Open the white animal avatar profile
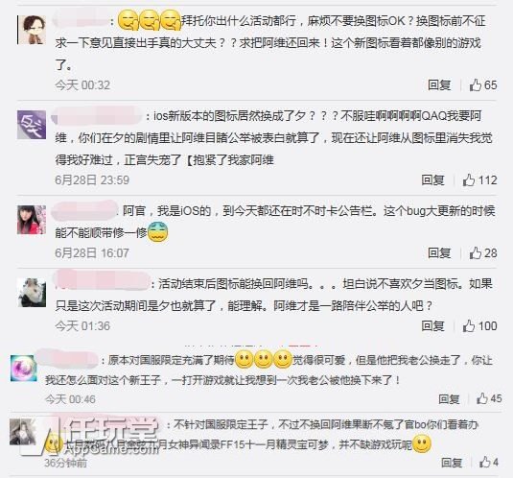Viewport: 513px width, 478px height. pos(32,293)
